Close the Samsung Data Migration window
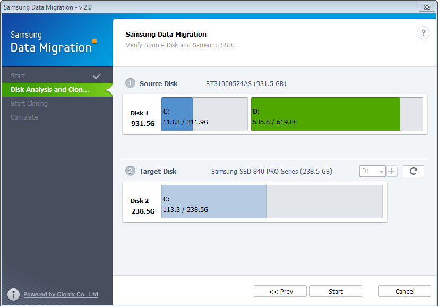The height and width of the screenshot is (306, 438). [427, 7]
